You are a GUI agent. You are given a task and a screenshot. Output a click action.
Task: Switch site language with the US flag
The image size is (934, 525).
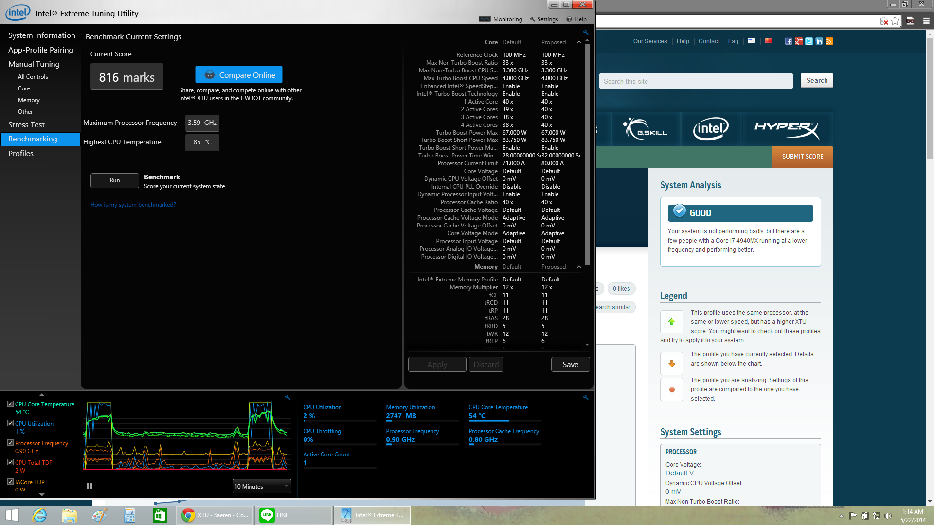752,41
